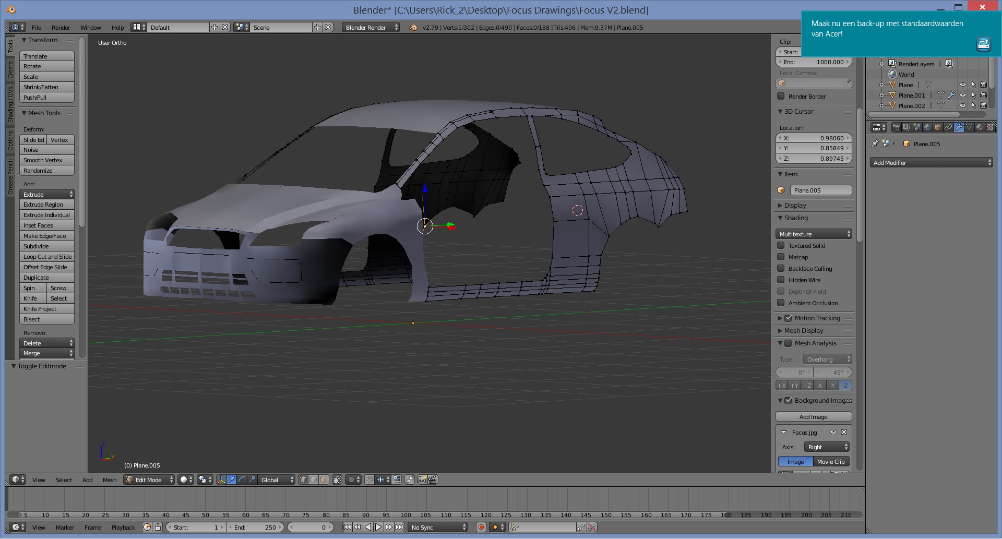1002x539 pixels.
Task: Switch to the Shading / UVs tab
Action: pyautogui.click(x=10, y=104)
